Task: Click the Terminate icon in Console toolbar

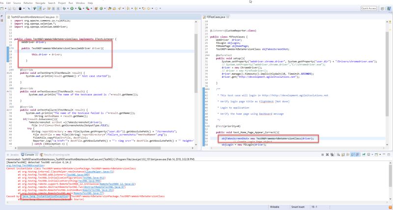Action: point(323,154)
